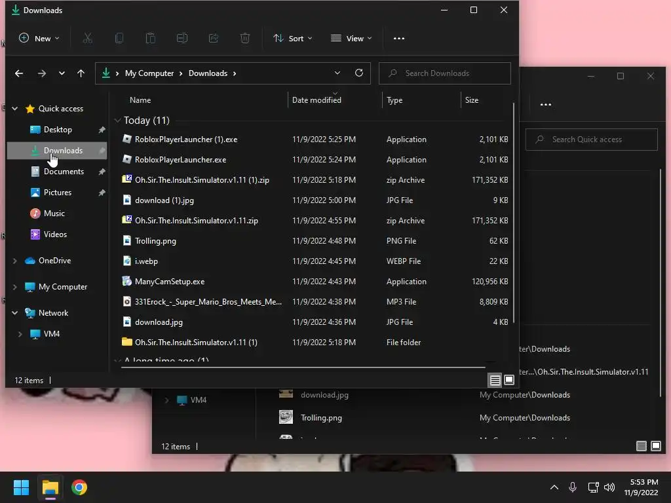Viewport: 671px width, 503px height.
Task: Select the Trolling.png file
Action: point(315,241)
